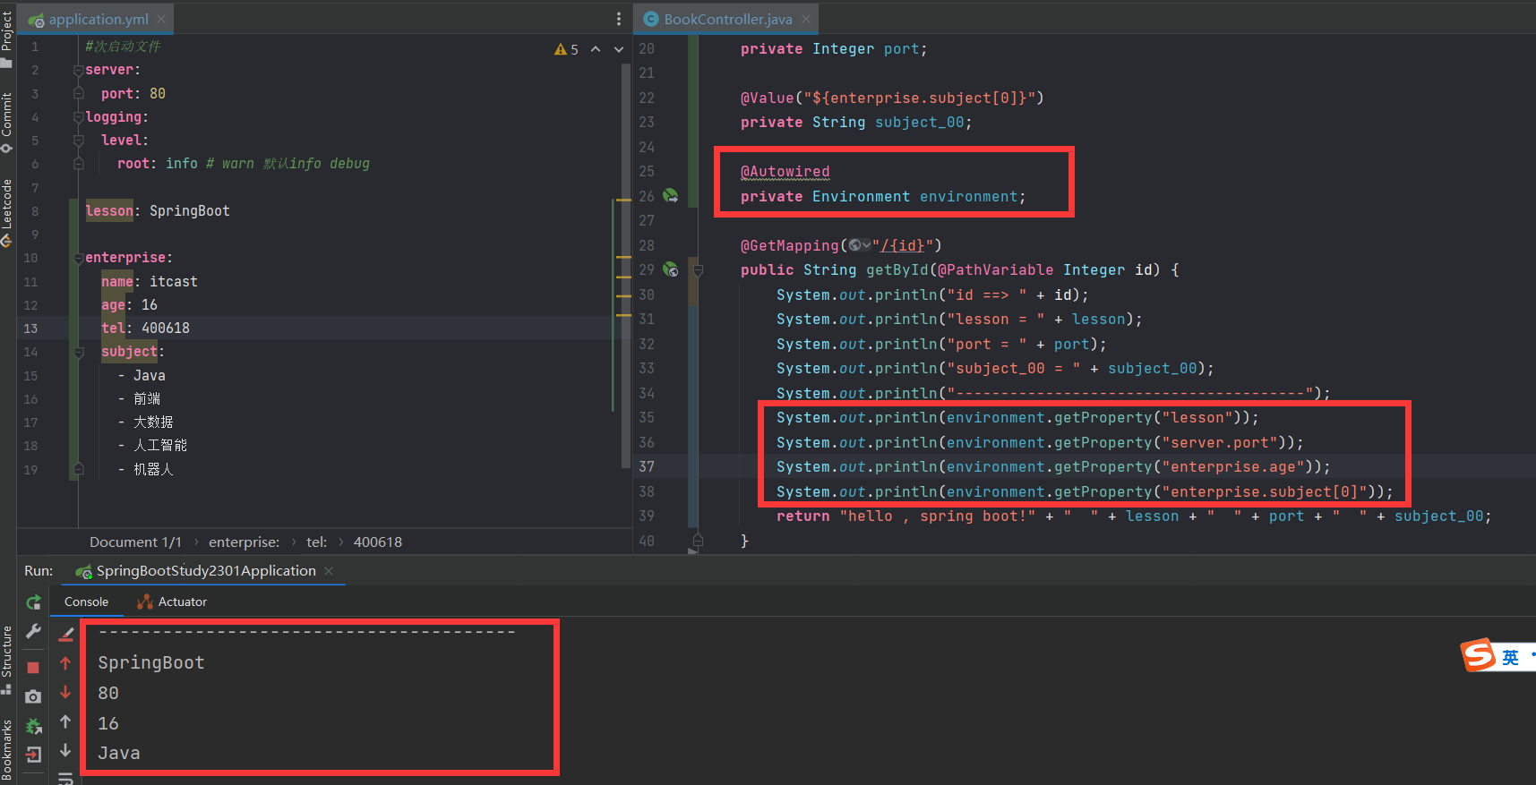
Task: Open the Project tool window
Action: tap(7, 38)
